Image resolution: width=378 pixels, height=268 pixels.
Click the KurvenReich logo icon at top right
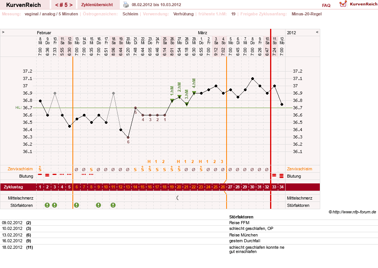point(343,4)
